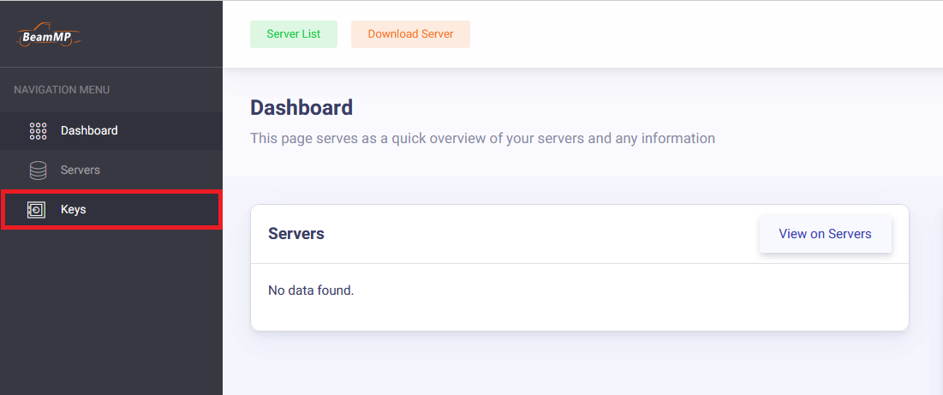Go to Servers in the navigation menu

81,171
